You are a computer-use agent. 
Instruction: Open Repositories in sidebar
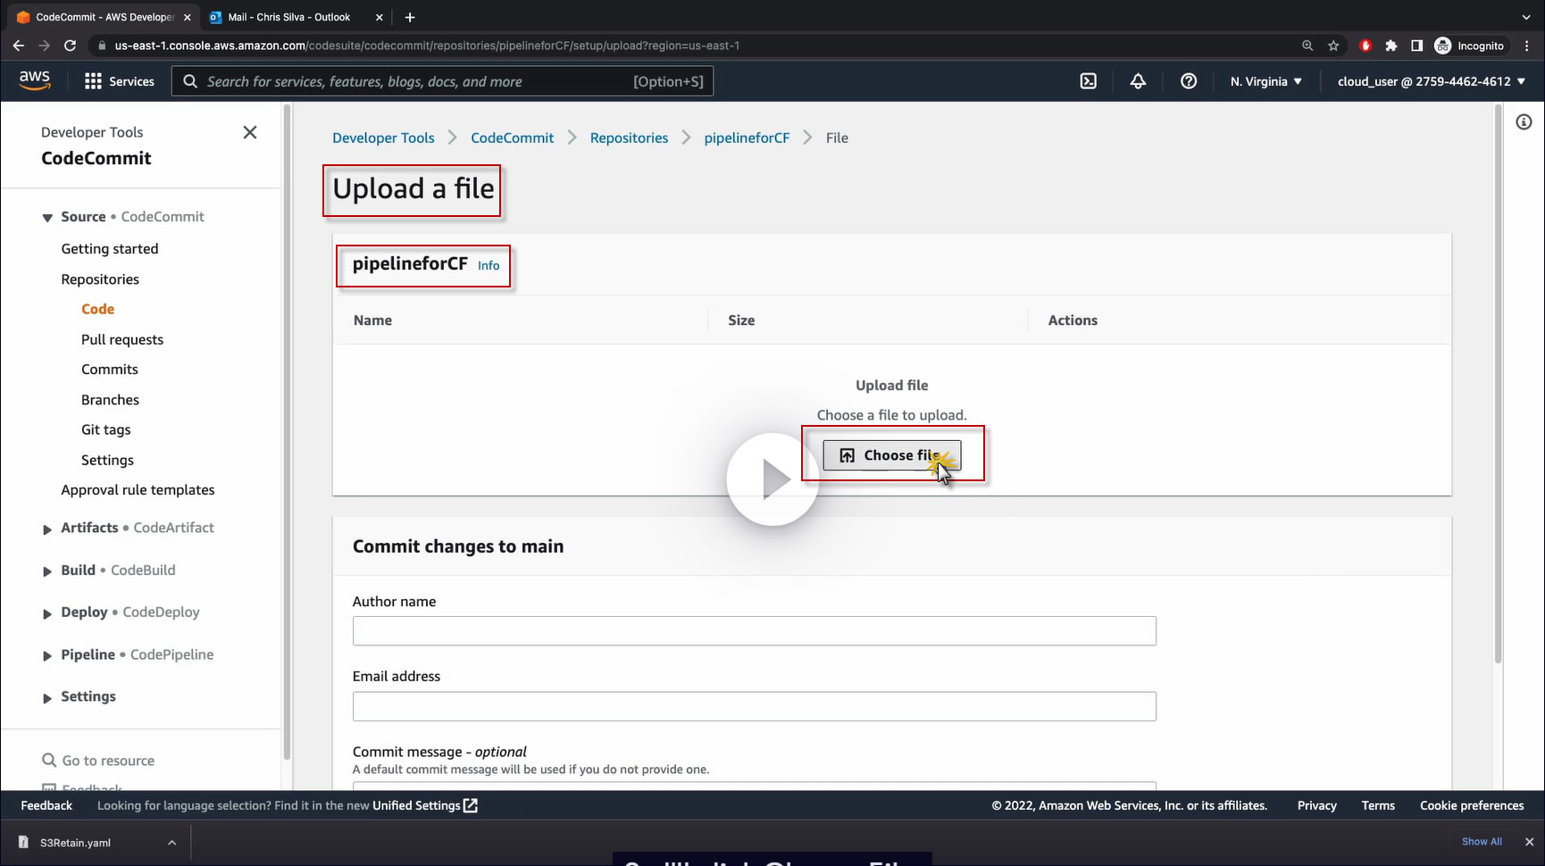[100, 279]
